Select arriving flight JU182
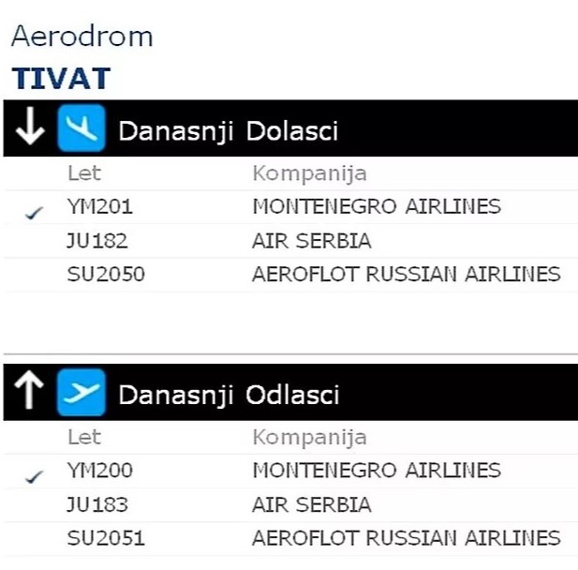 coord(97,241)
